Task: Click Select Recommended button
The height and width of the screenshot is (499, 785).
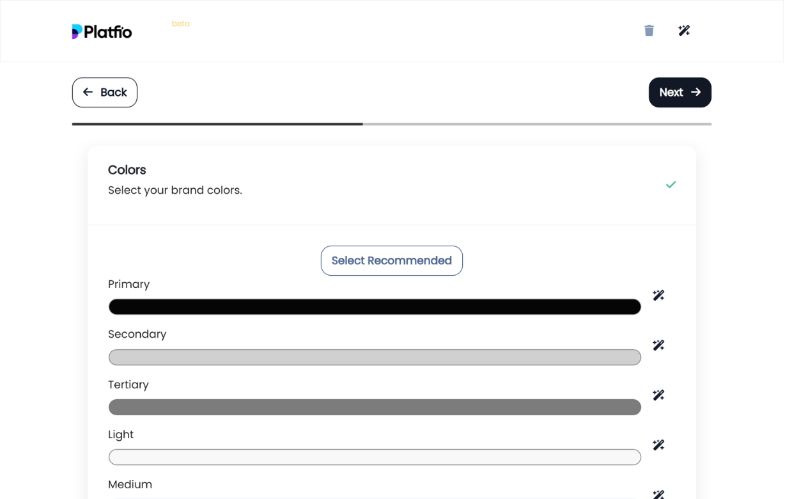Action: pyautogui.click(x=391, y=261)
